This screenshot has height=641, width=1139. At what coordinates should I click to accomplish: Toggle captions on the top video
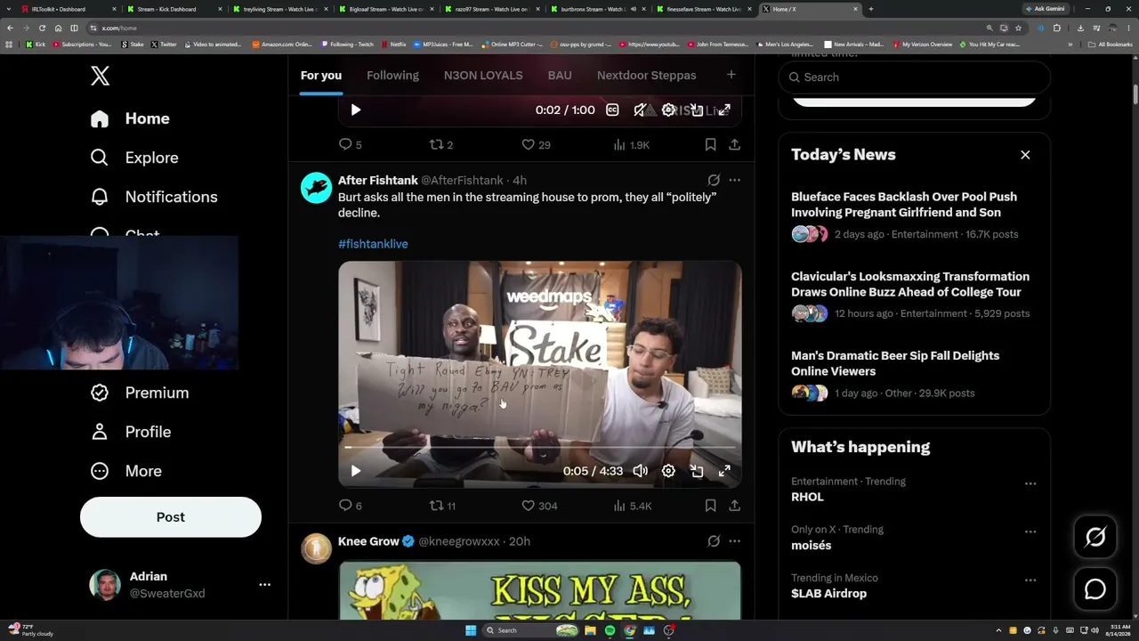[x=612, y=110]
